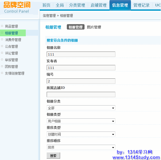This screenshot has height=160, width=161.
Task: Expand the 相册分类 dropdown
Action: (81, 108)
